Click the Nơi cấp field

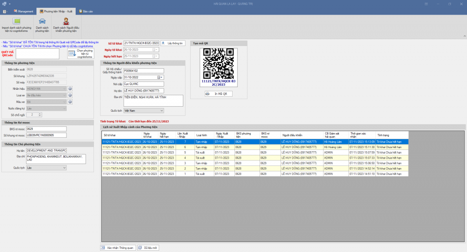click(144, 84)
